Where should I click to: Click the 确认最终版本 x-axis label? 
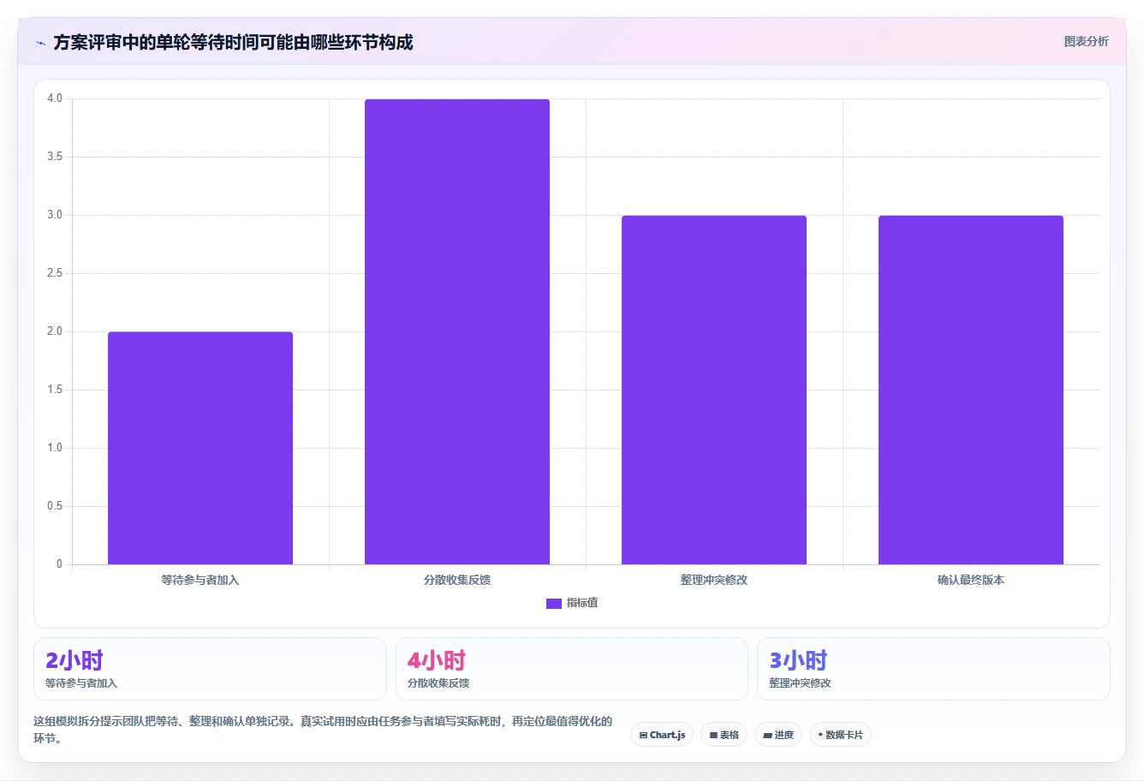(971, 580)
